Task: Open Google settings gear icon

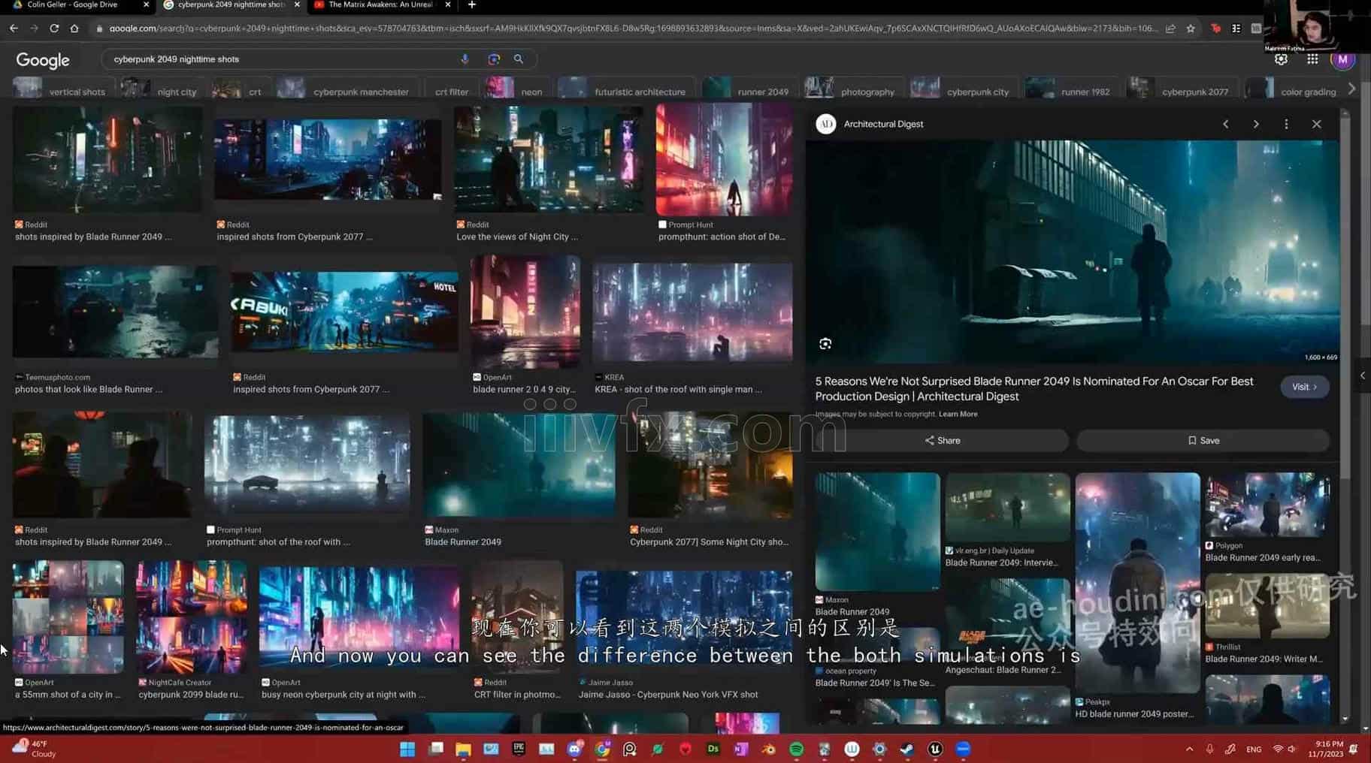Action: pyautogui.click(x=1281, y=59)
